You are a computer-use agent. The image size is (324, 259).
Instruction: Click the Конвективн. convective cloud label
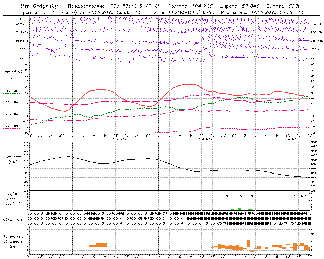tap(13, 236)
